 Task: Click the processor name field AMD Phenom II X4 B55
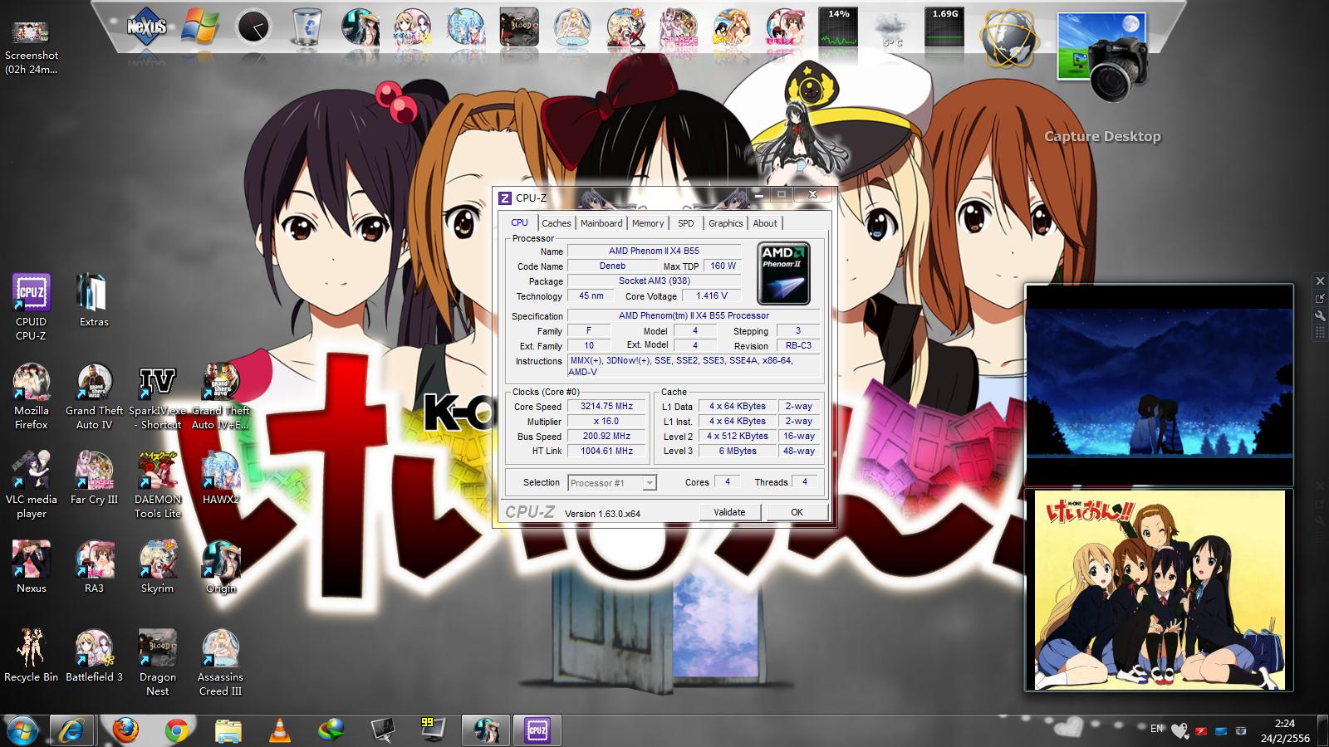click(654, 251)
